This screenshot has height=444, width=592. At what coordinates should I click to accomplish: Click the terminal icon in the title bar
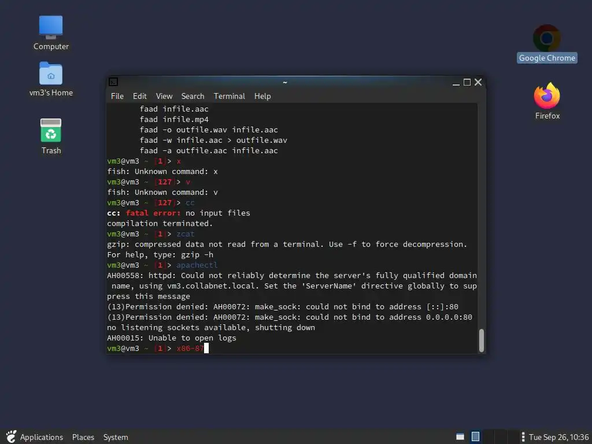pos(113,82)
